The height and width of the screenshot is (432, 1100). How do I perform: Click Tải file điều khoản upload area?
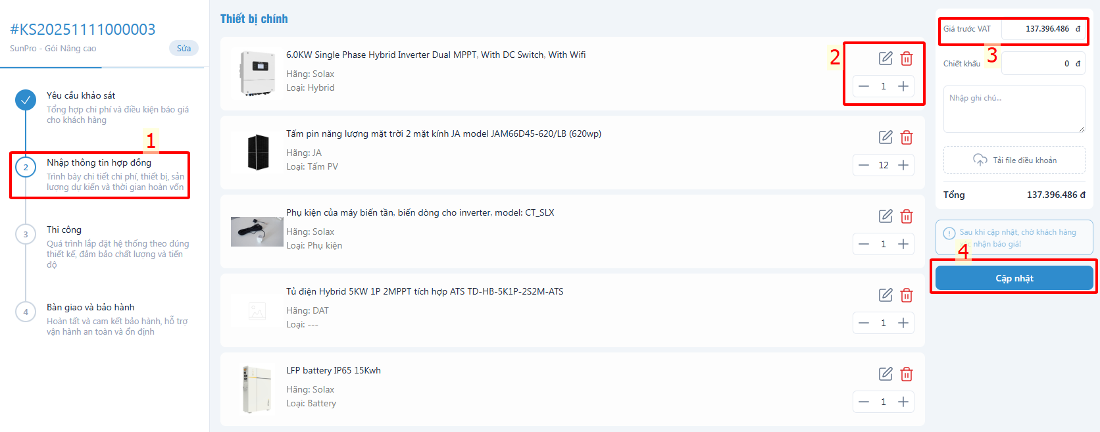coord(1014,160)
